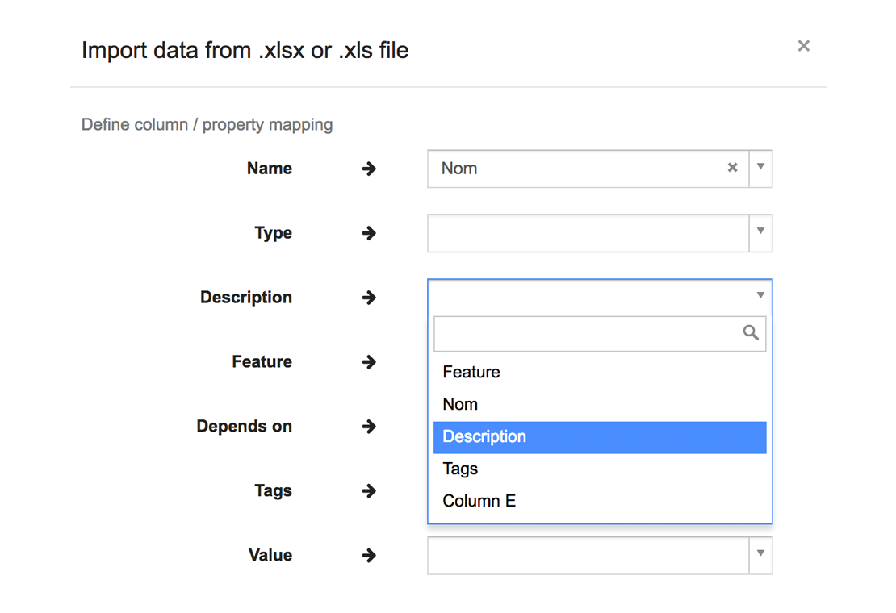Choose Nom from the dropdown list
896x613 pixels.
click(600, 404)
